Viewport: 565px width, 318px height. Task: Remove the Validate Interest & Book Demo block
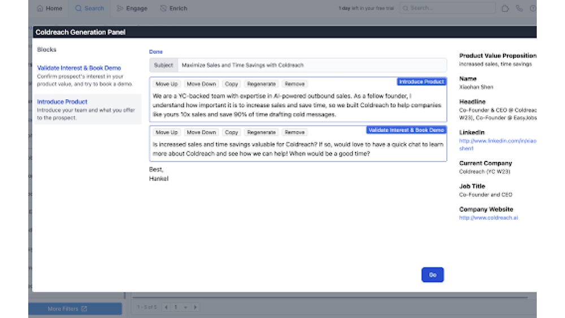coord(295,133)
